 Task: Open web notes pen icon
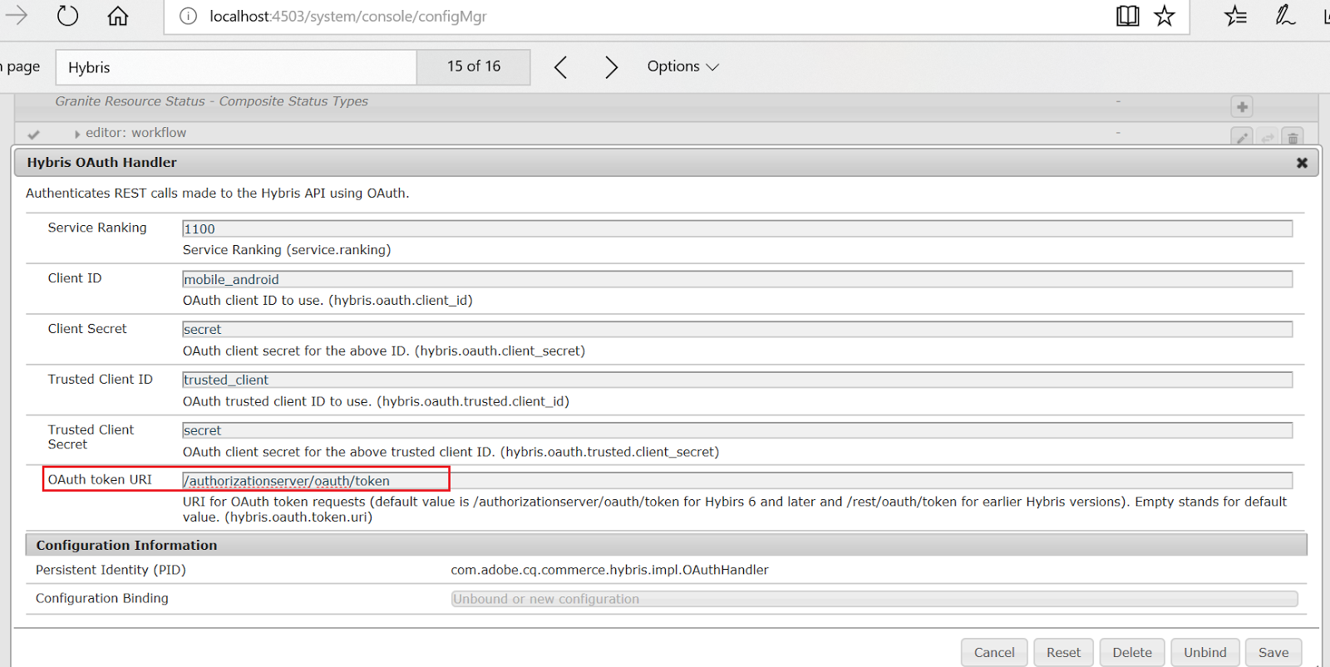click(x=1285, y=15)
